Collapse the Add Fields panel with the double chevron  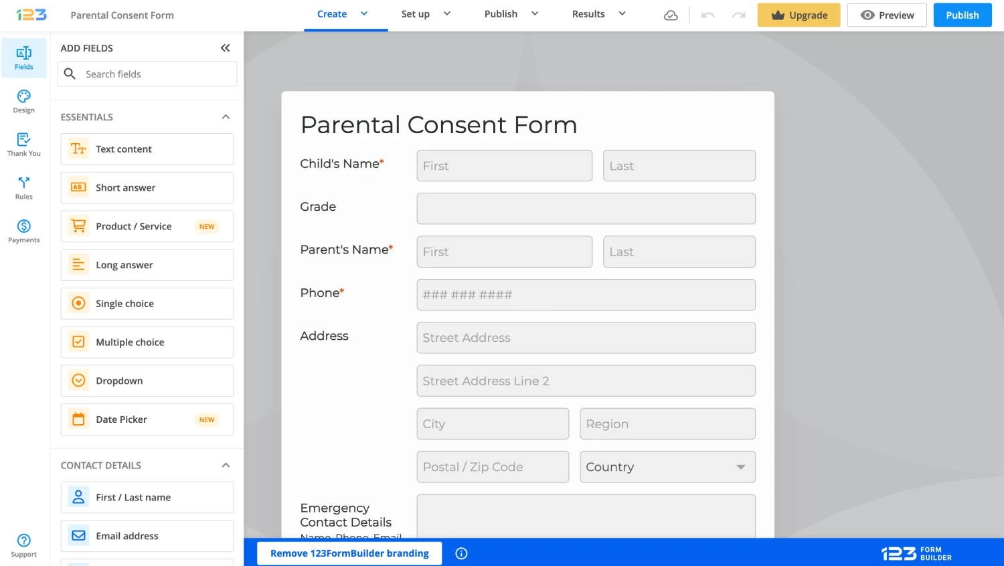point(225,48)
